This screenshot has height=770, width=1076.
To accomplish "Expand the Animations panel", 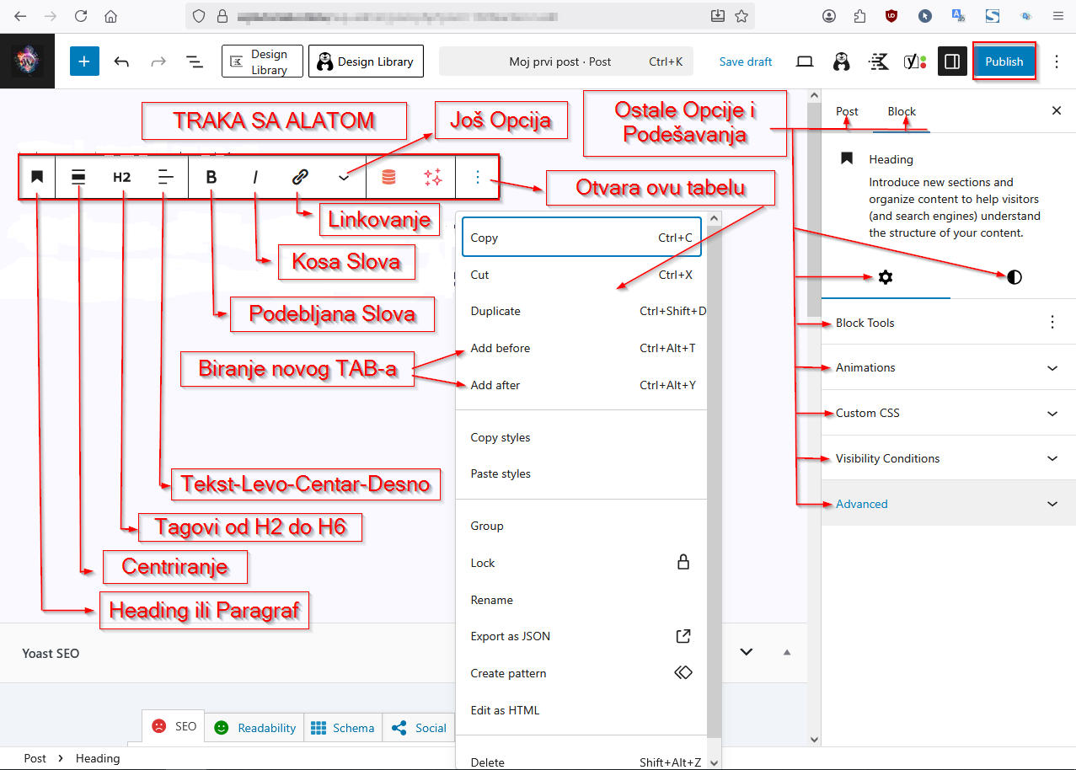I will (948, 368).
